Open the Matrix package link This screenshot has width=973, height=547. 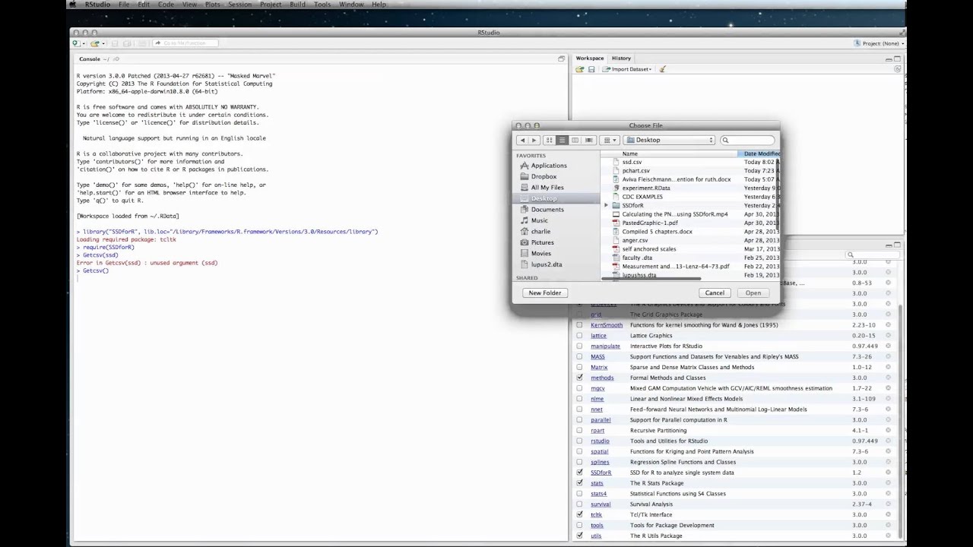click(x=599, y=367)
